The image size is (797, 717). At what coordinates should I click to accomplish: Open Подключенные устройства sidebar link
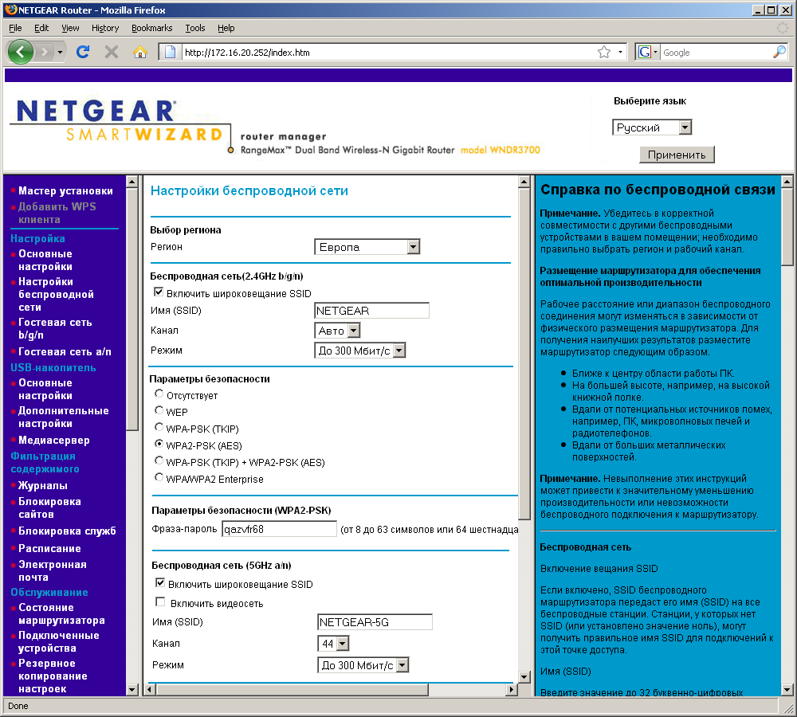pos(58,642)
